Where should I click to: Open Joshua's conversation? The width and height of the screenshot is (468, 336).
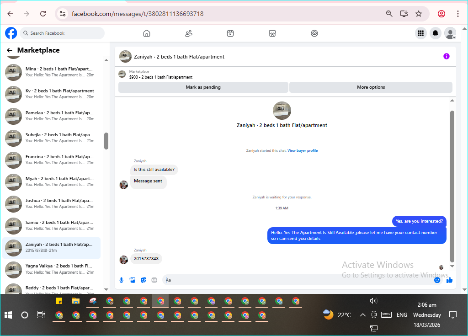[x=51, y=204]
